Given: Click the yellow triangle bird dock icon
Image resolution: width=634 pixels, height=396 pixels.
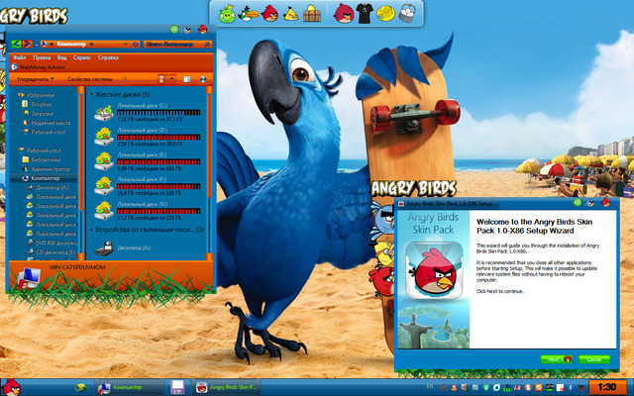Looking at the screenshot, I should pyautogui.click(x=290, y=14).
